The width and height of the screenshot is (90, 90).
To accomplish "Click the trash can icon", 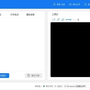I will 28,75.
